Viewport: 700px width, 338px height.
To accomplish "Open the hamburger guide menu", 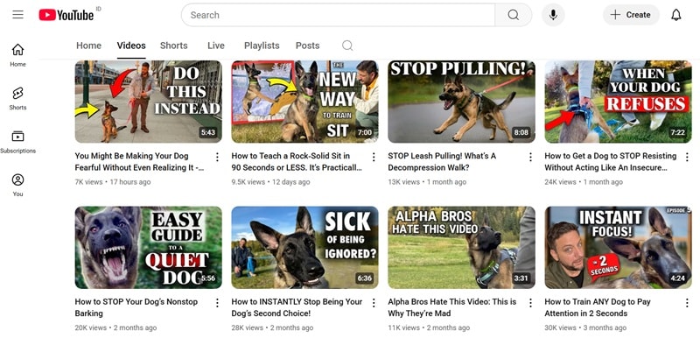I will point(17,15).
